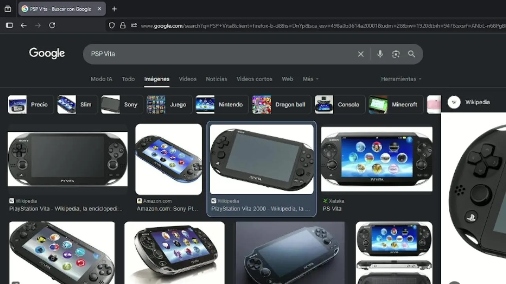Go to the Google homepage logo
This screenshot has height=284, width=506.
tap(47, 53)
